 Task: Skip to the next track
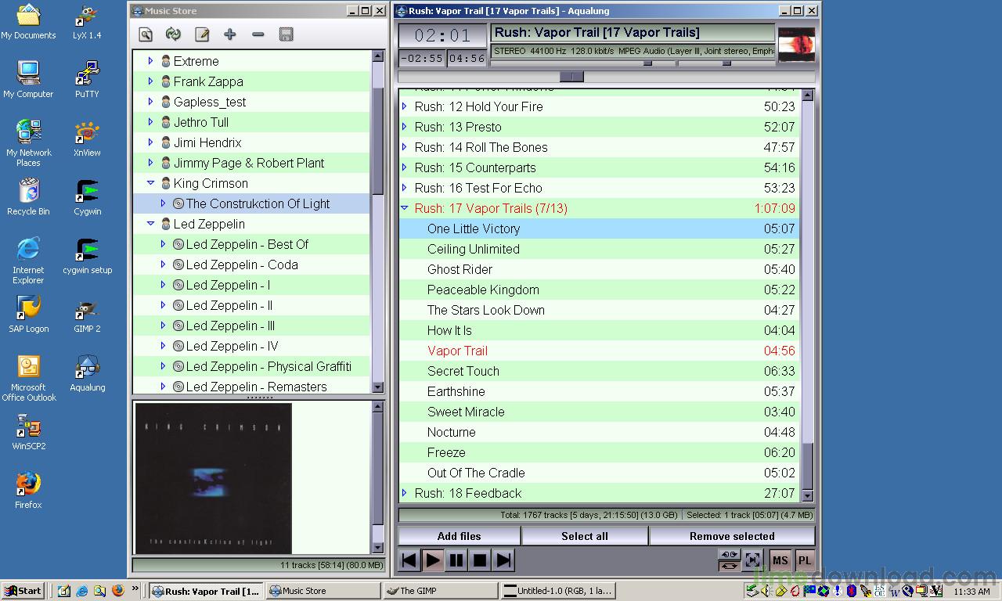pos(504,560)
